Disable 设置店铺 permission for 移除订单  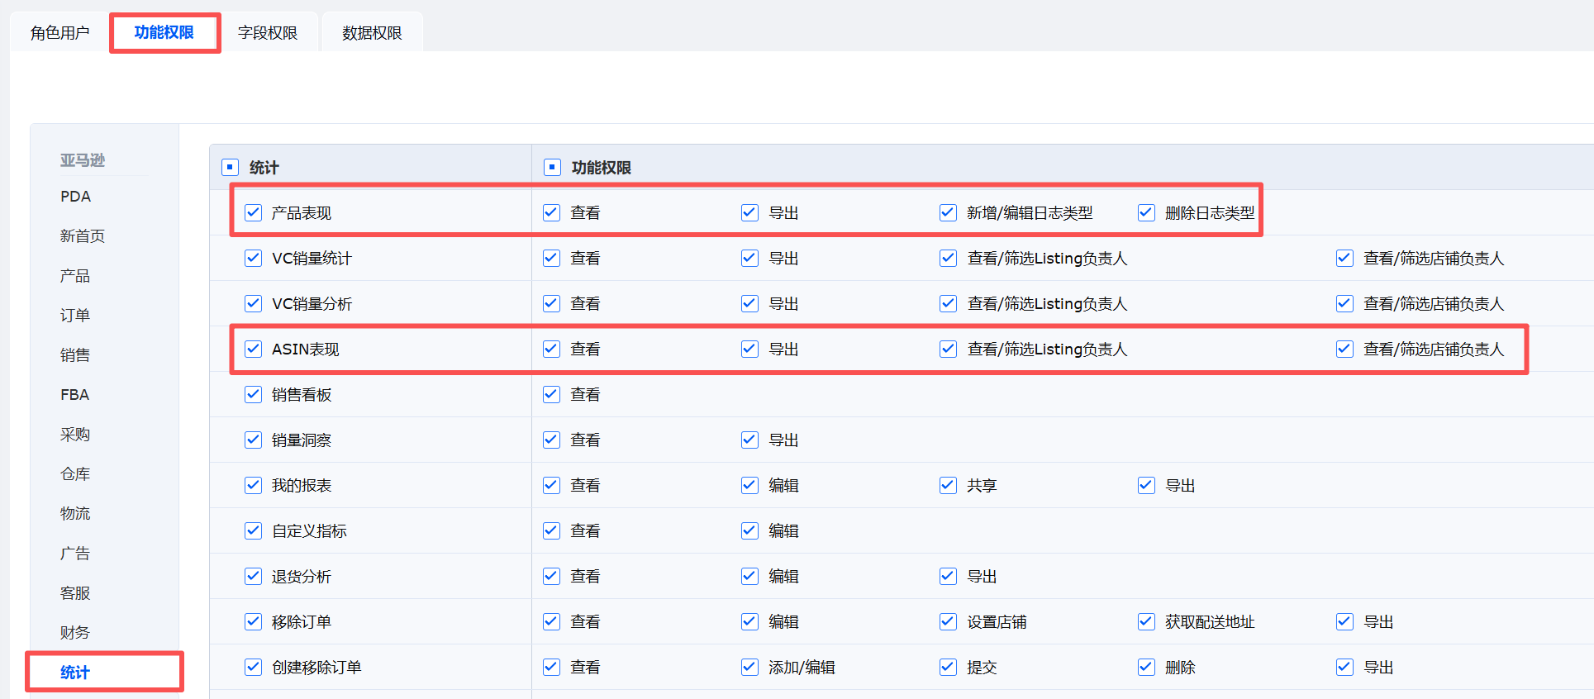click(x=948, y=622)
